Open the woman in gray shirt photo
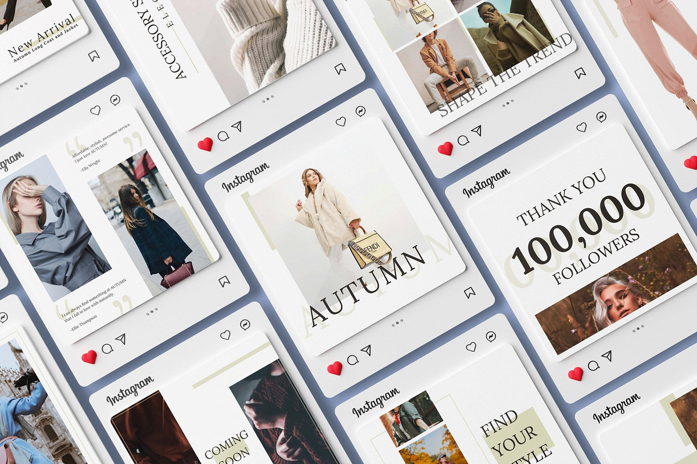The image size is (697, 464). [x=56, y=228]
